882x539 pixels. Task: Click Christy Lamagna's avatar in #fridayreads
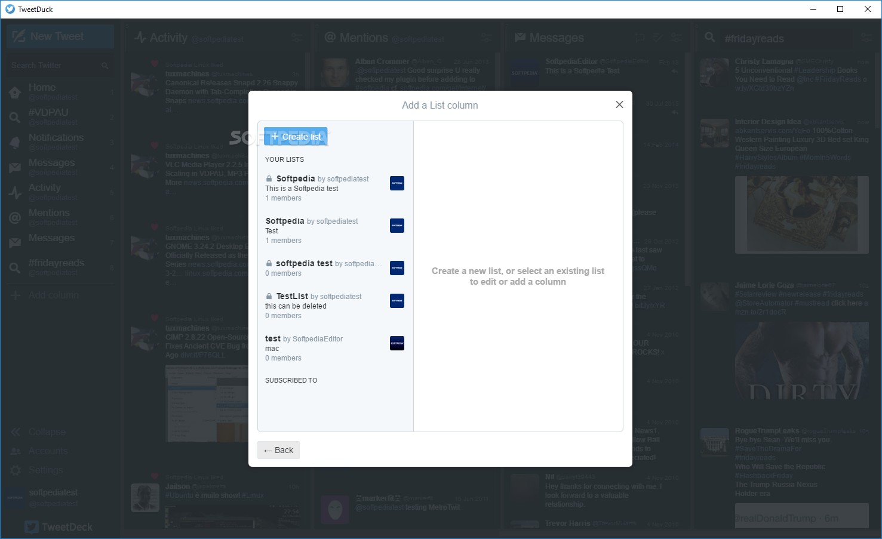pyautogui.click(x=715, y=73)
